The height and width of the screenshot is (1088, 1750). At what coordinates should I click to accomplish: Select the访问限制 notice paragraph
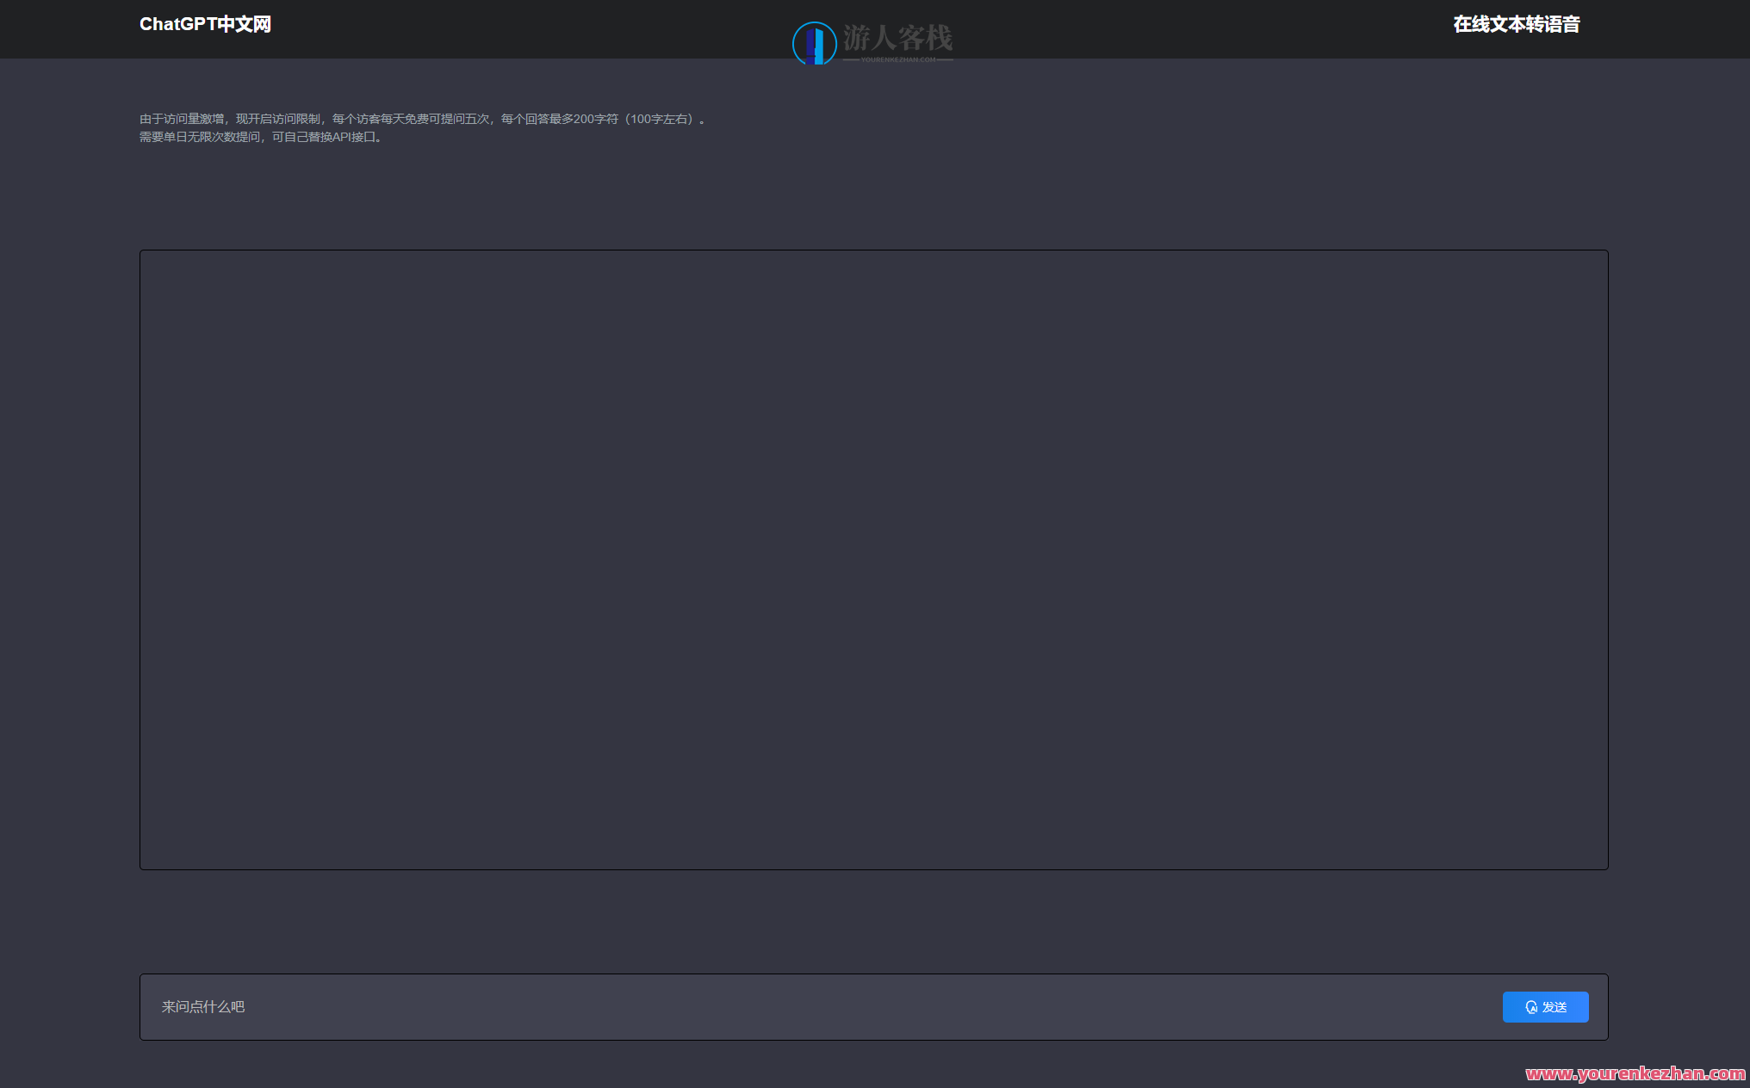(423, 119)
